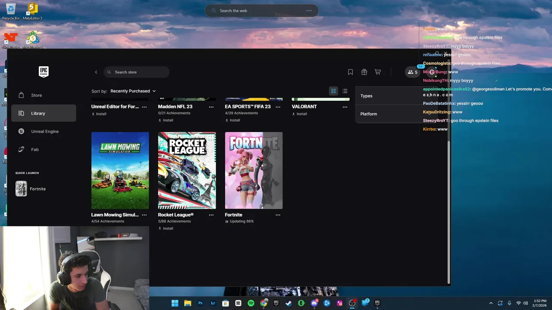Open the clock showing 1:52 PM
The image size is (552, 310).
[540, 303]
